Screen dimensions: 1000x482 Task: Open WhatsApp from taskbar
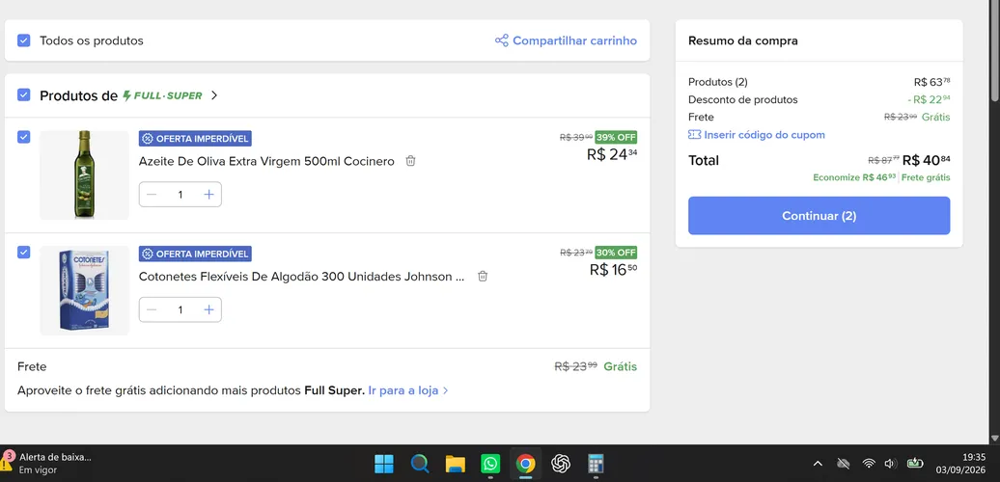pyautogui.click(x=490, y=464)
